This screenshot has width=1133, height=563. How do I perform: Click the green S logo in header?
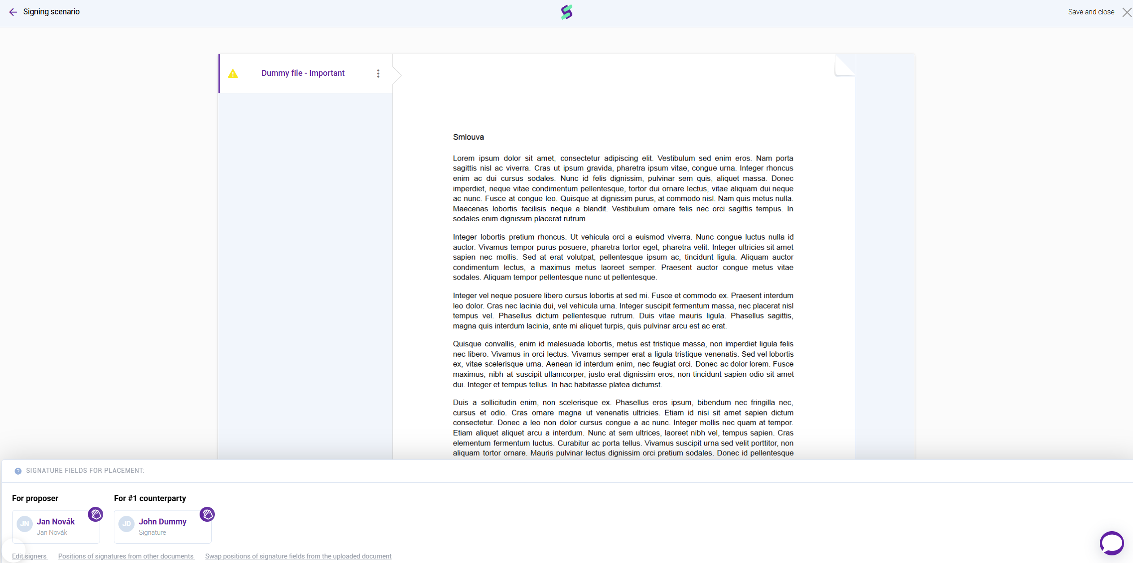tap(566, 12)
